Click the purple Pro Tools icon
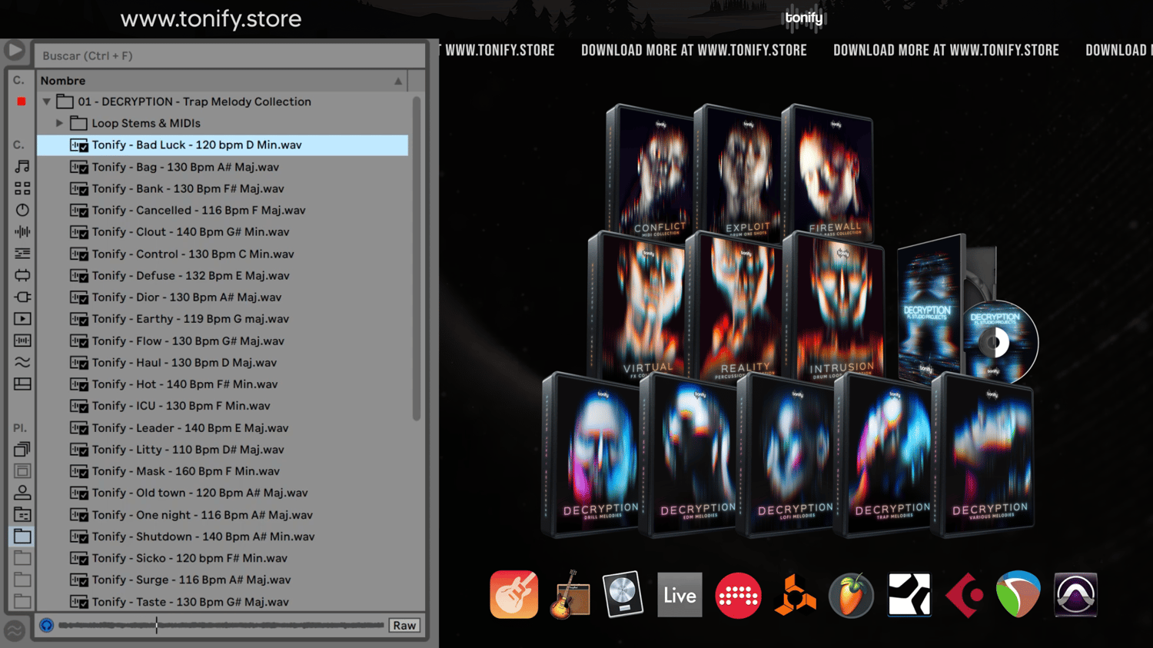This screenshot has width=1153, height=648. click(1075, 595)
